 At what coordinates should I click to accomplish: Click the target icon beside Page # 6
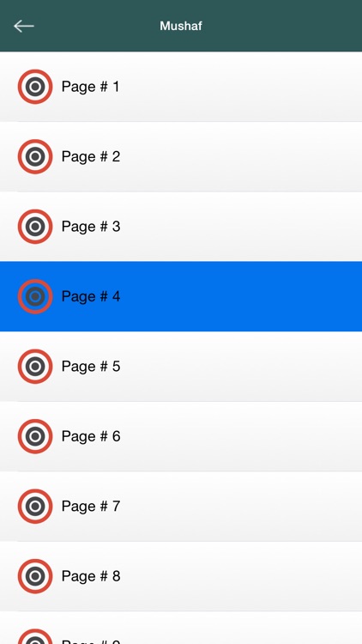click(35, 436)
